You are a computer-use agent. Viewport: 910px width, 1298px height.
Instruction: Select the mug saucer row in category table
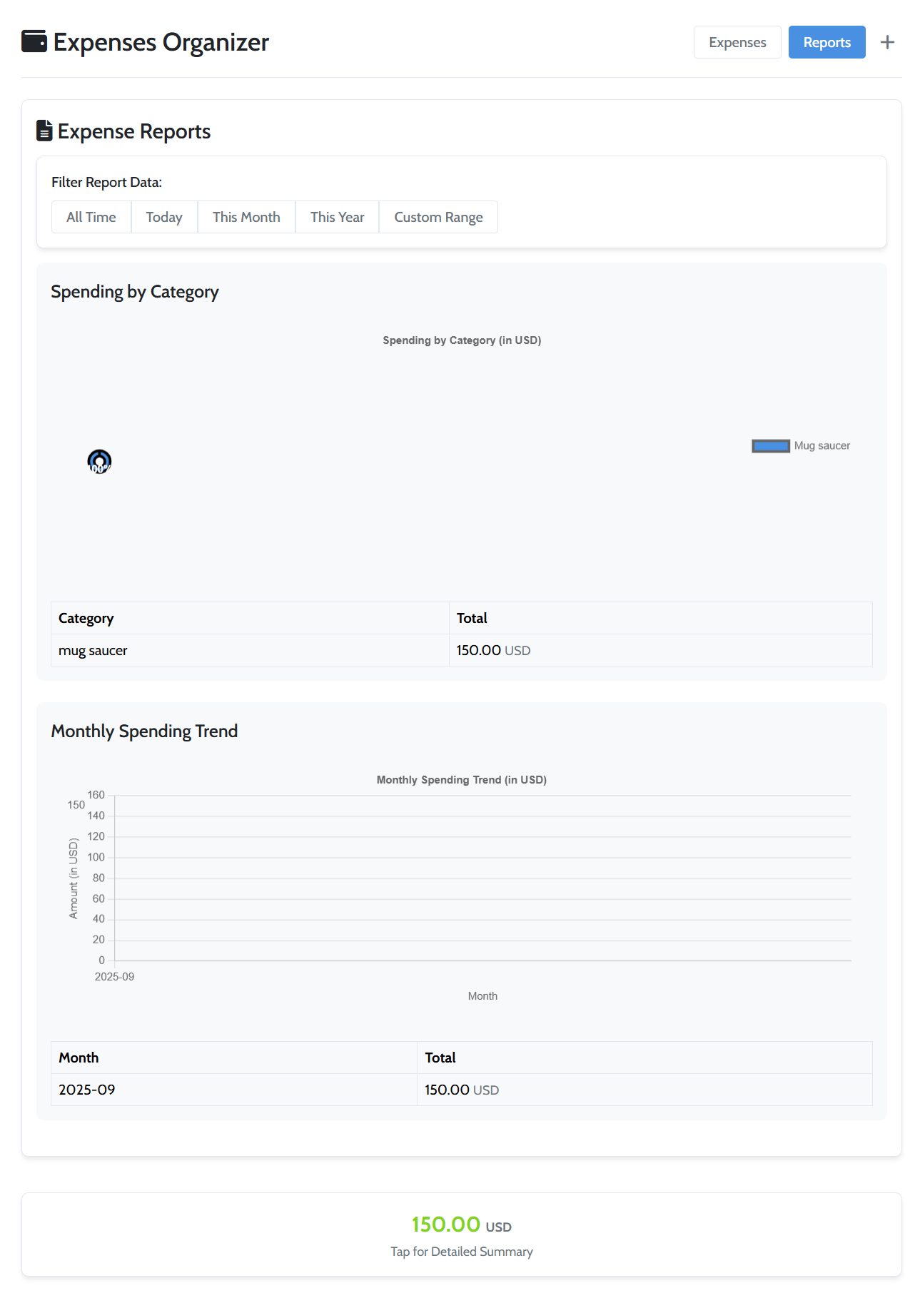coord(250,650)
